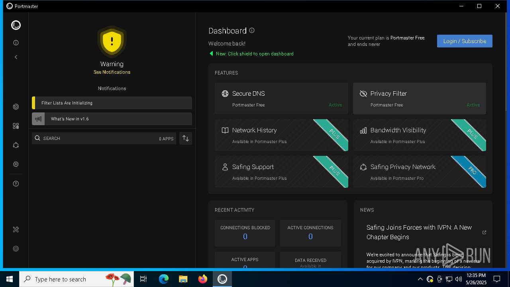Click the Safing Support person icon

[225, 167]
